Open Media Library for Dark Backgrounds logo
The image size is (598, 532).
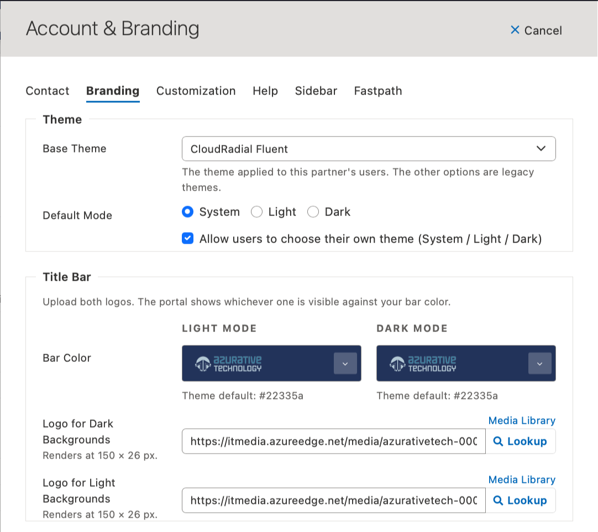coord(522,420)
